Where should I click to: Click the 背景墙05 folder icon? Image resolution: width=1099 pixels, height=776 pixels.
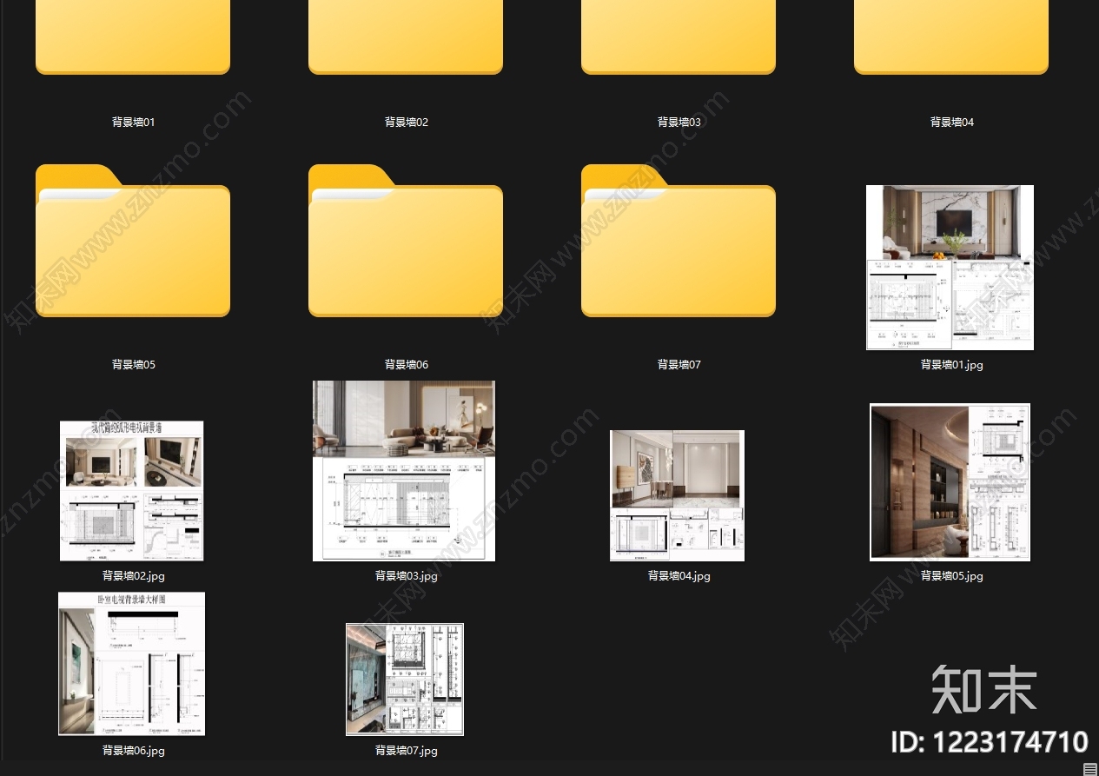pyautogui.click(x=133, y=241)
